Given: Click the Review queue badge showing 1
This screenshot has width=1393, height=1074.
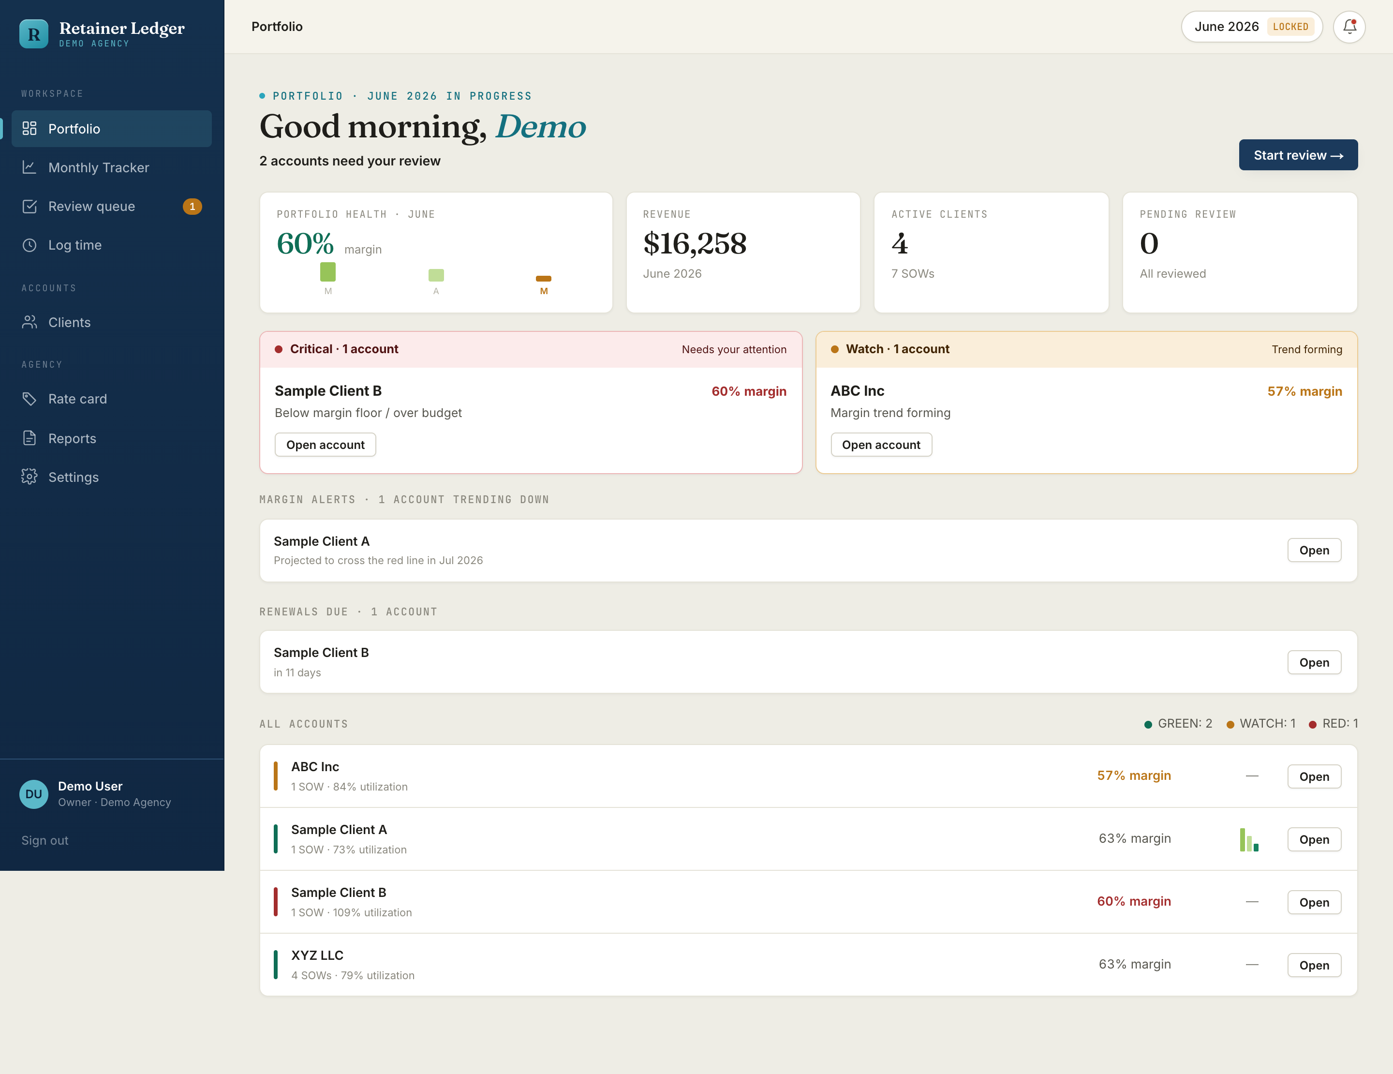Looking at the screenshot, I should (192, 207).
